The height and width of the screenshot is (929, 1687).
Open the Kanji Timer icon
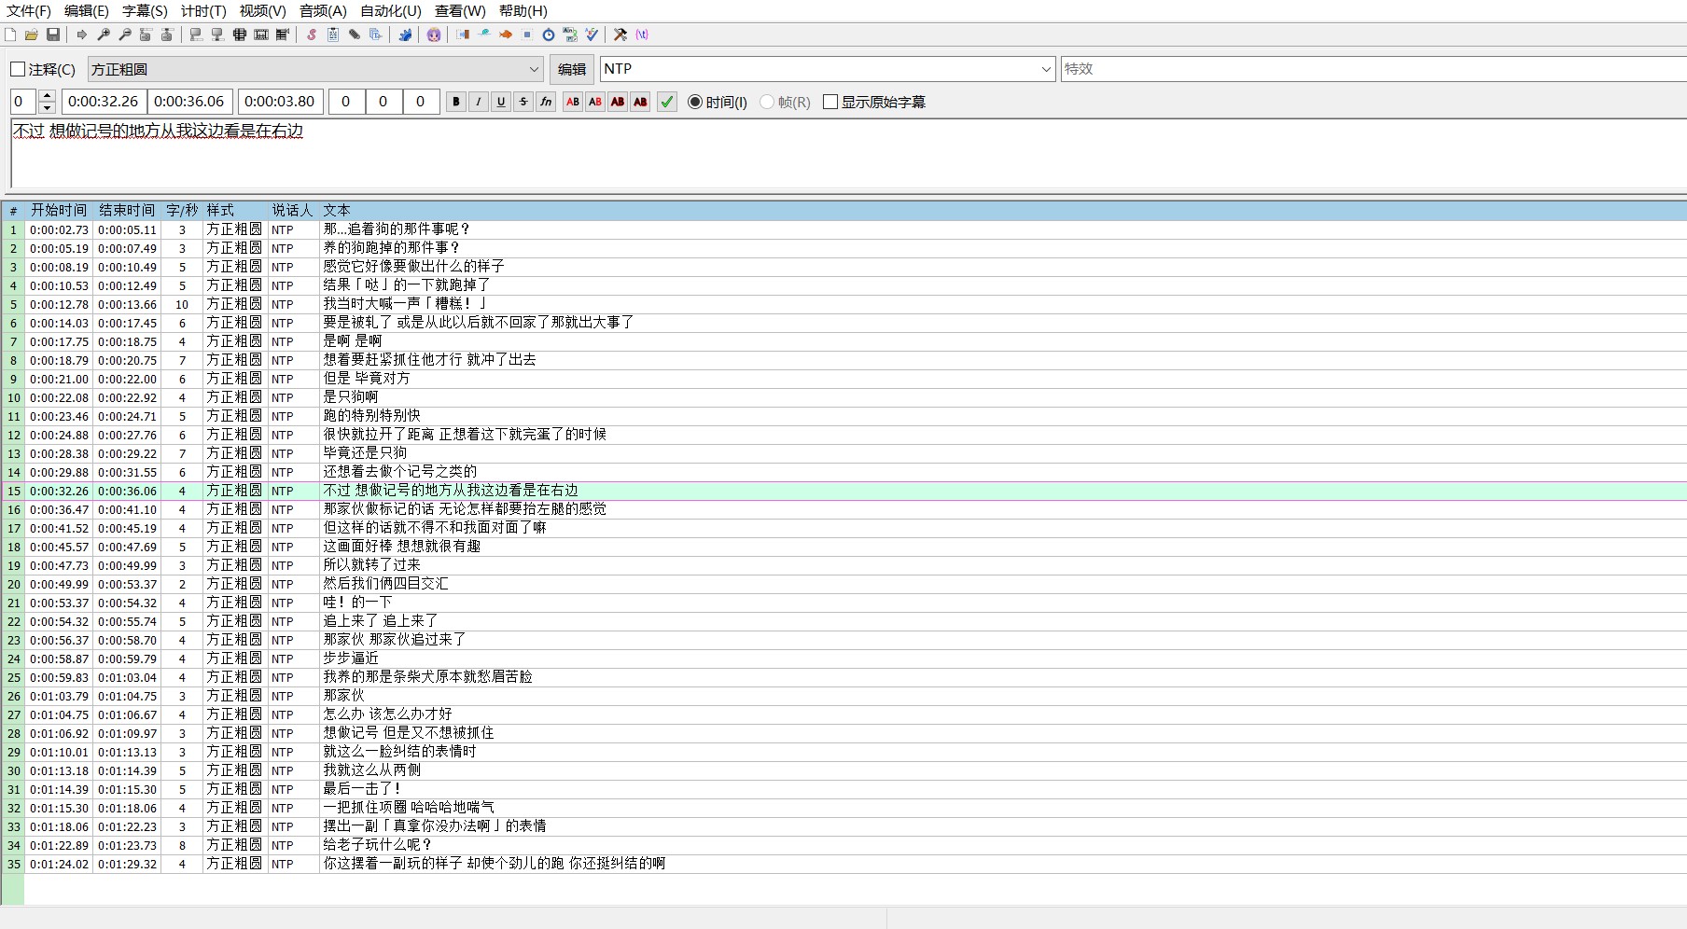[x=570, y=35]
